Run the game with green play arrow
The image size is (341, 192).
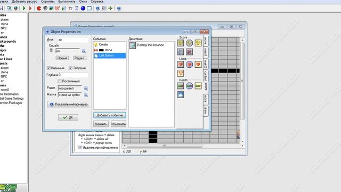point(24,9)
